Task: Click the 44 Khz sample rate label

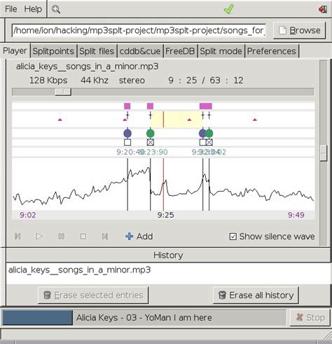Action: point(95,81)
